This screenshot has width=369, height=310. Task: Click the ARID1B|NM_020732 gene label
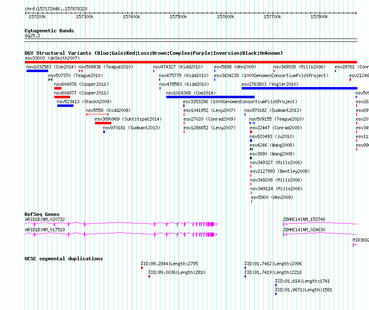[x=45, y=219]
